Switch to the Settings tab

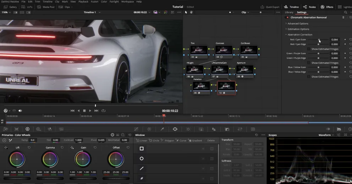[x=302, y=12]
